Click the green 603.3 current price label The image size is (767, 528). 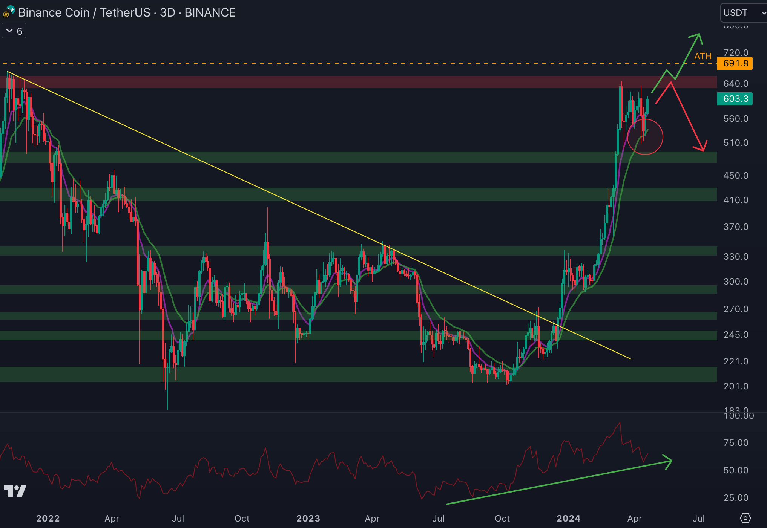tap(735, 99)
